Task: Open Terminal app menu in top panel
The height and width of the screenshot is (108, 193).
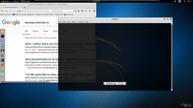Action: click(x=26, y=1)
